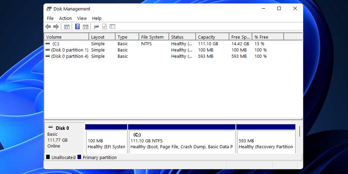The image size is (348, 174).
Task: Open the View menu
Action: coord(82,18)
